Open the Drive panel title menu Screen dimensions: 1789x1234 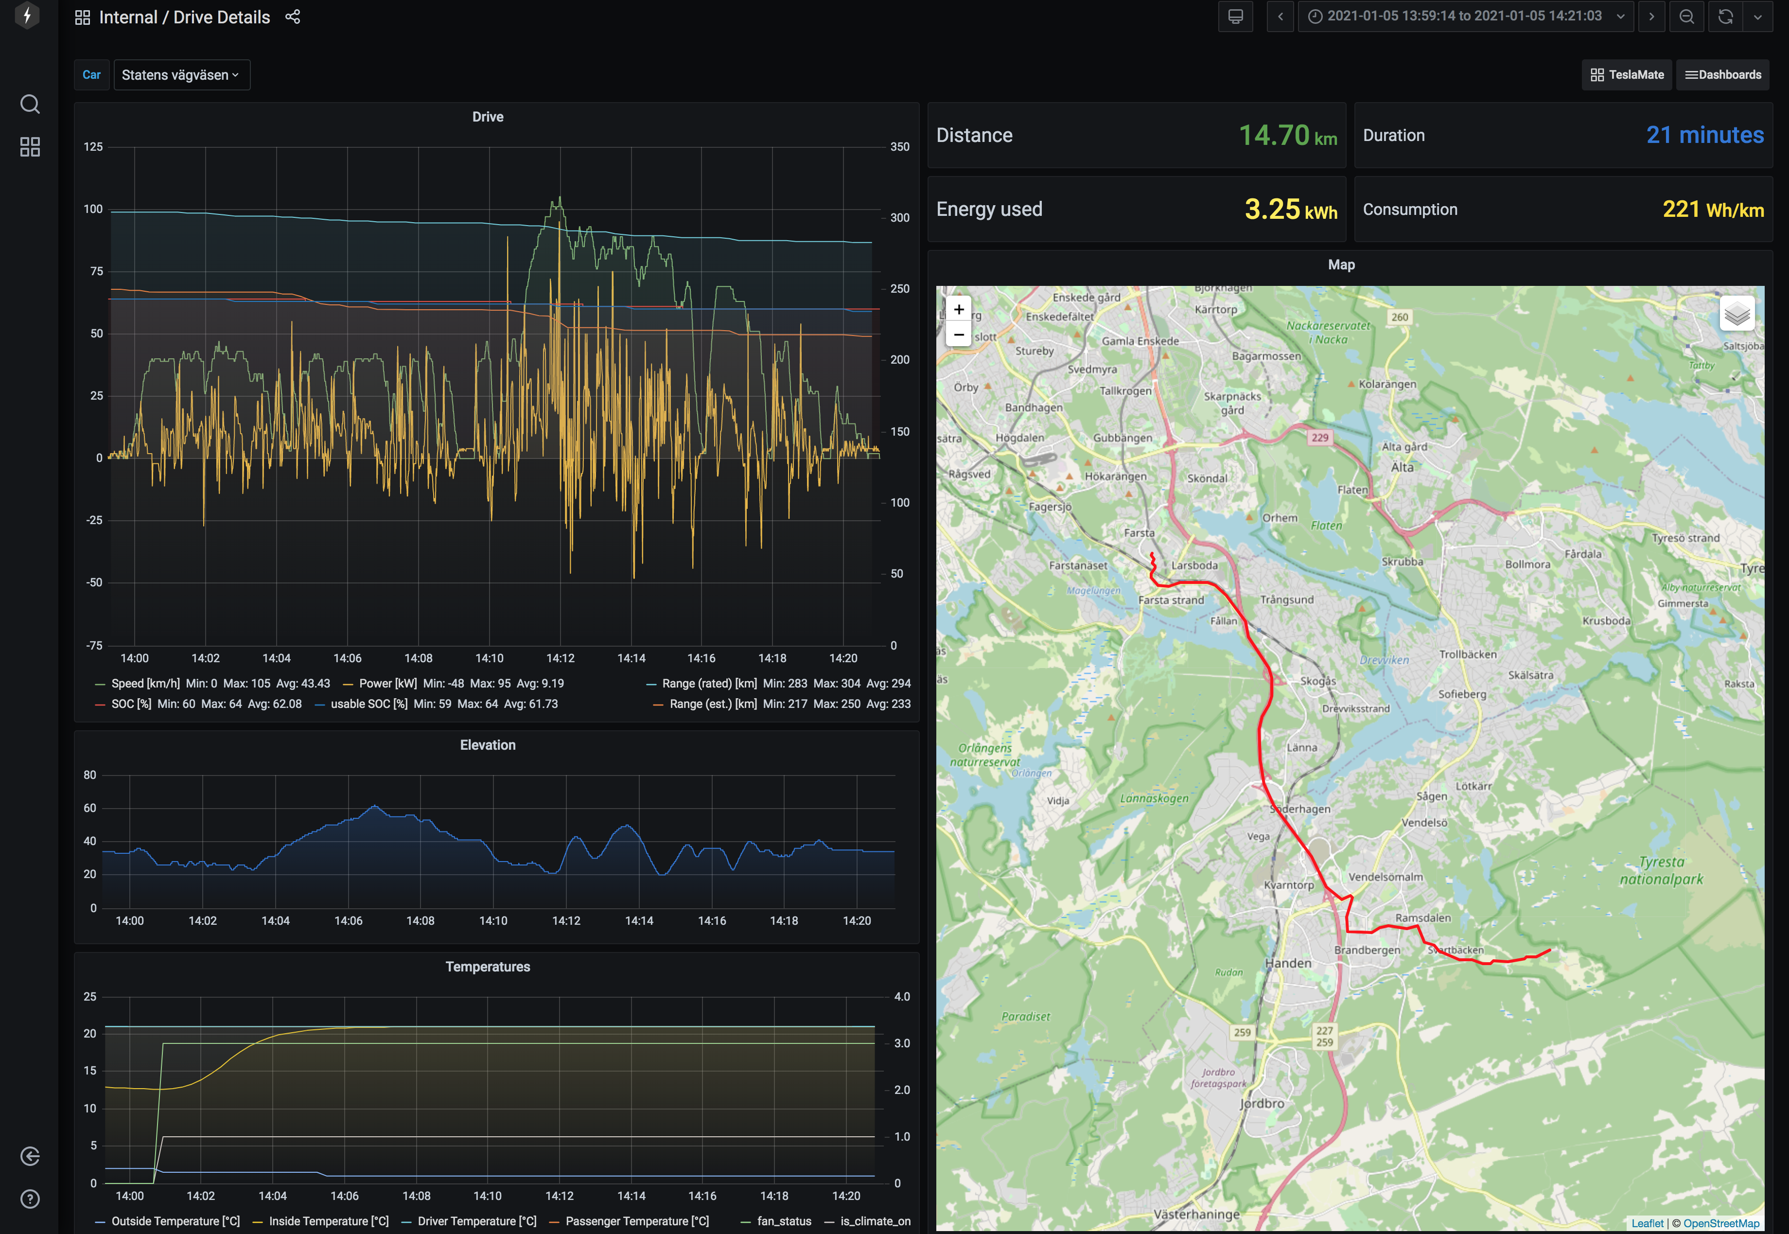click(488, 117)
